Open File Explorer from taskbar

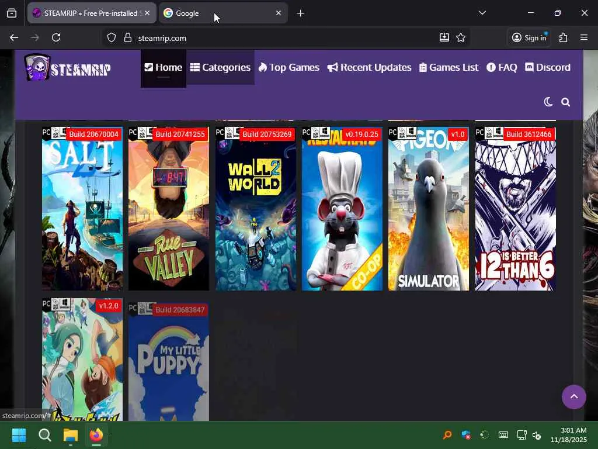click(x=71, y=435)
